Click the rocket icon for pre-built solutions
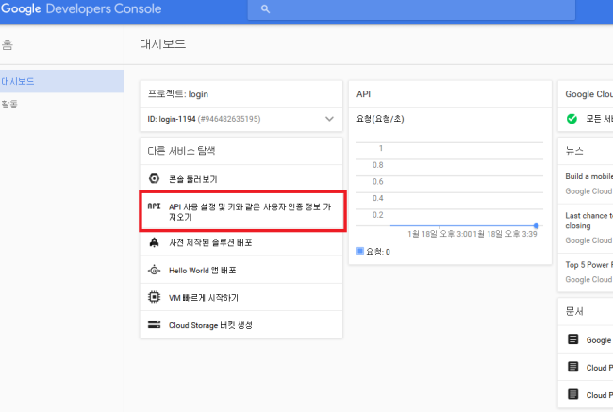613x412 pixels. click(x=154, y=242)
